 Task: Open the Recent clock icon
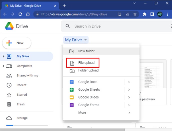pyautogui.click(x=9, y=85)
